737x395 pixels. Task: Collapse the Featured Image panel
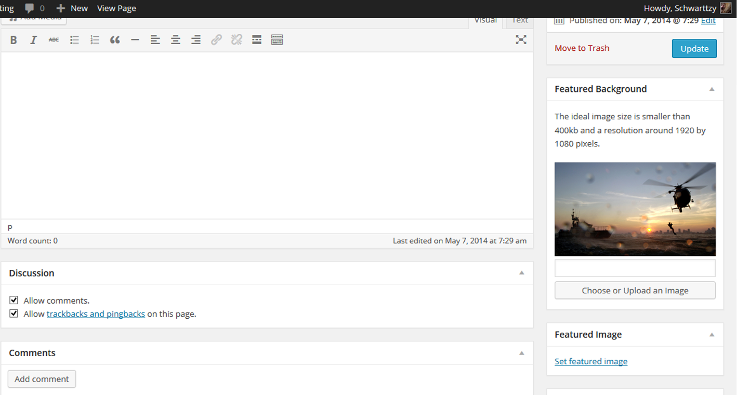coord(712,335)
